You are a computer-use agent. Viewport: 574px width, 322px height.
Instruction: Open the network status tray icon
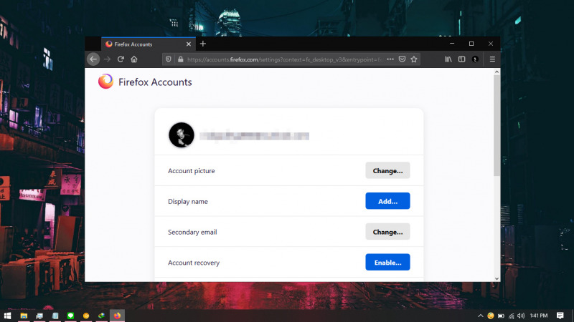click(511, 316)
